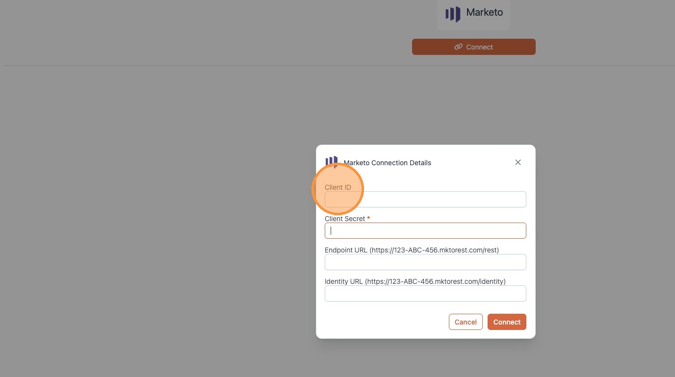Cancel the Marketo connection dialog

(x=466, y=322)
